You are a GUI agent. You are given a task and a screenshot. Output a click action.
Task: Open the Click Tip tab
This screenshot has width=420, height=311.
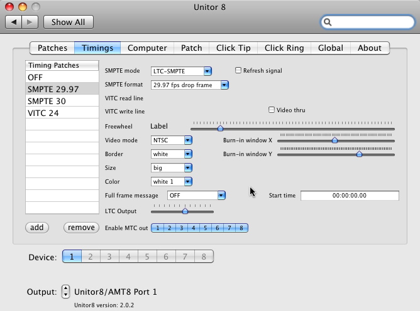(233, 48)
